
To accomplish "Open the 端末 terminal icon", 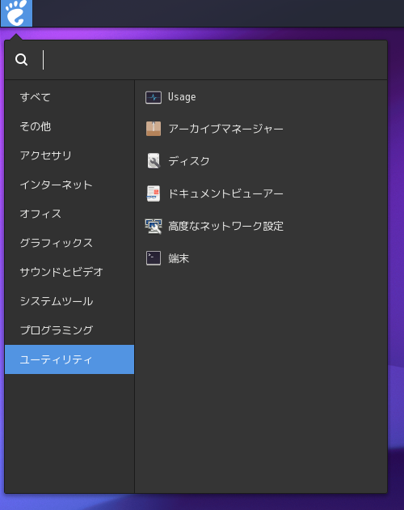I will pyautogui.click(x=154, y=258).
